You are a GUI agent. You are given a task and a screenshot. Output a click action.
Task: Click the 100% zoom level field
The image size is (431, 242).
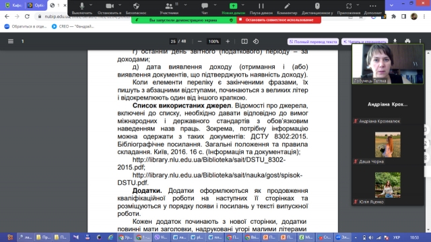click(x=213, y=42)
